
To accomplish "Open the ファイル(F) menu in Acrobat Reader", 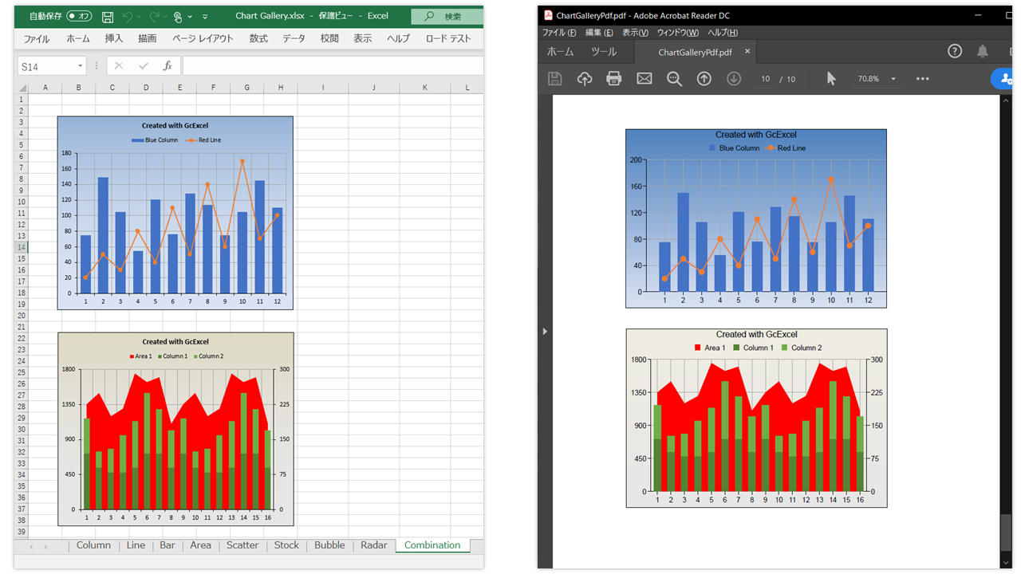I will [559, 33].
